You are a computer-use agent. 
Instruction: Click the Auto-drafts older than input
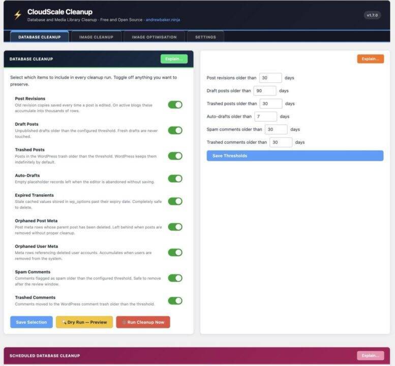[x=265, y=116]
